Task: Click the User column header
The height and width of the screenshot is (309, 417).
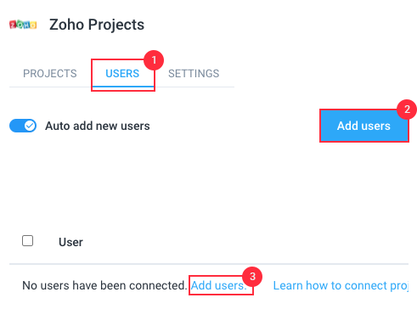Action: pos(70,242)
